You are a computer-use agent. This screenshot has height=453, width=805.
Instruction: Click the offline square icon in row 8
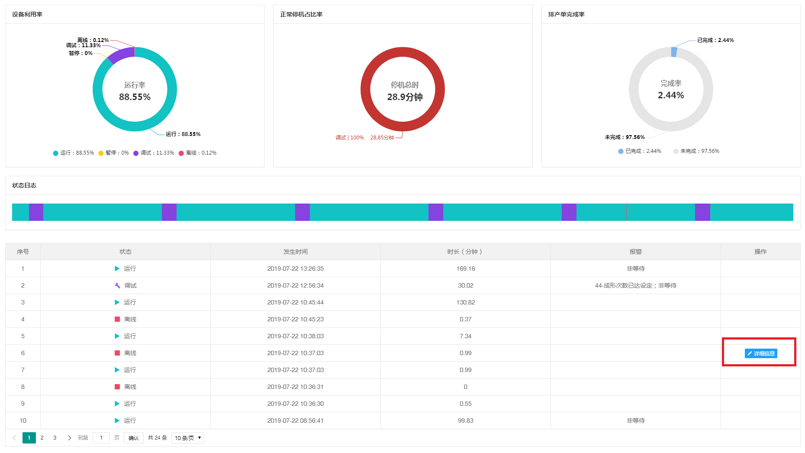[117, 387]
